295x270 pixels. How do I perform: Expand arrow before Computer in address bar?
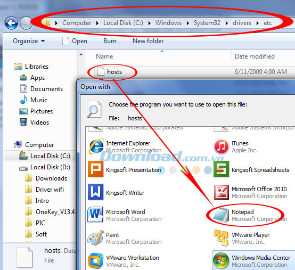(x=56, y=23)
